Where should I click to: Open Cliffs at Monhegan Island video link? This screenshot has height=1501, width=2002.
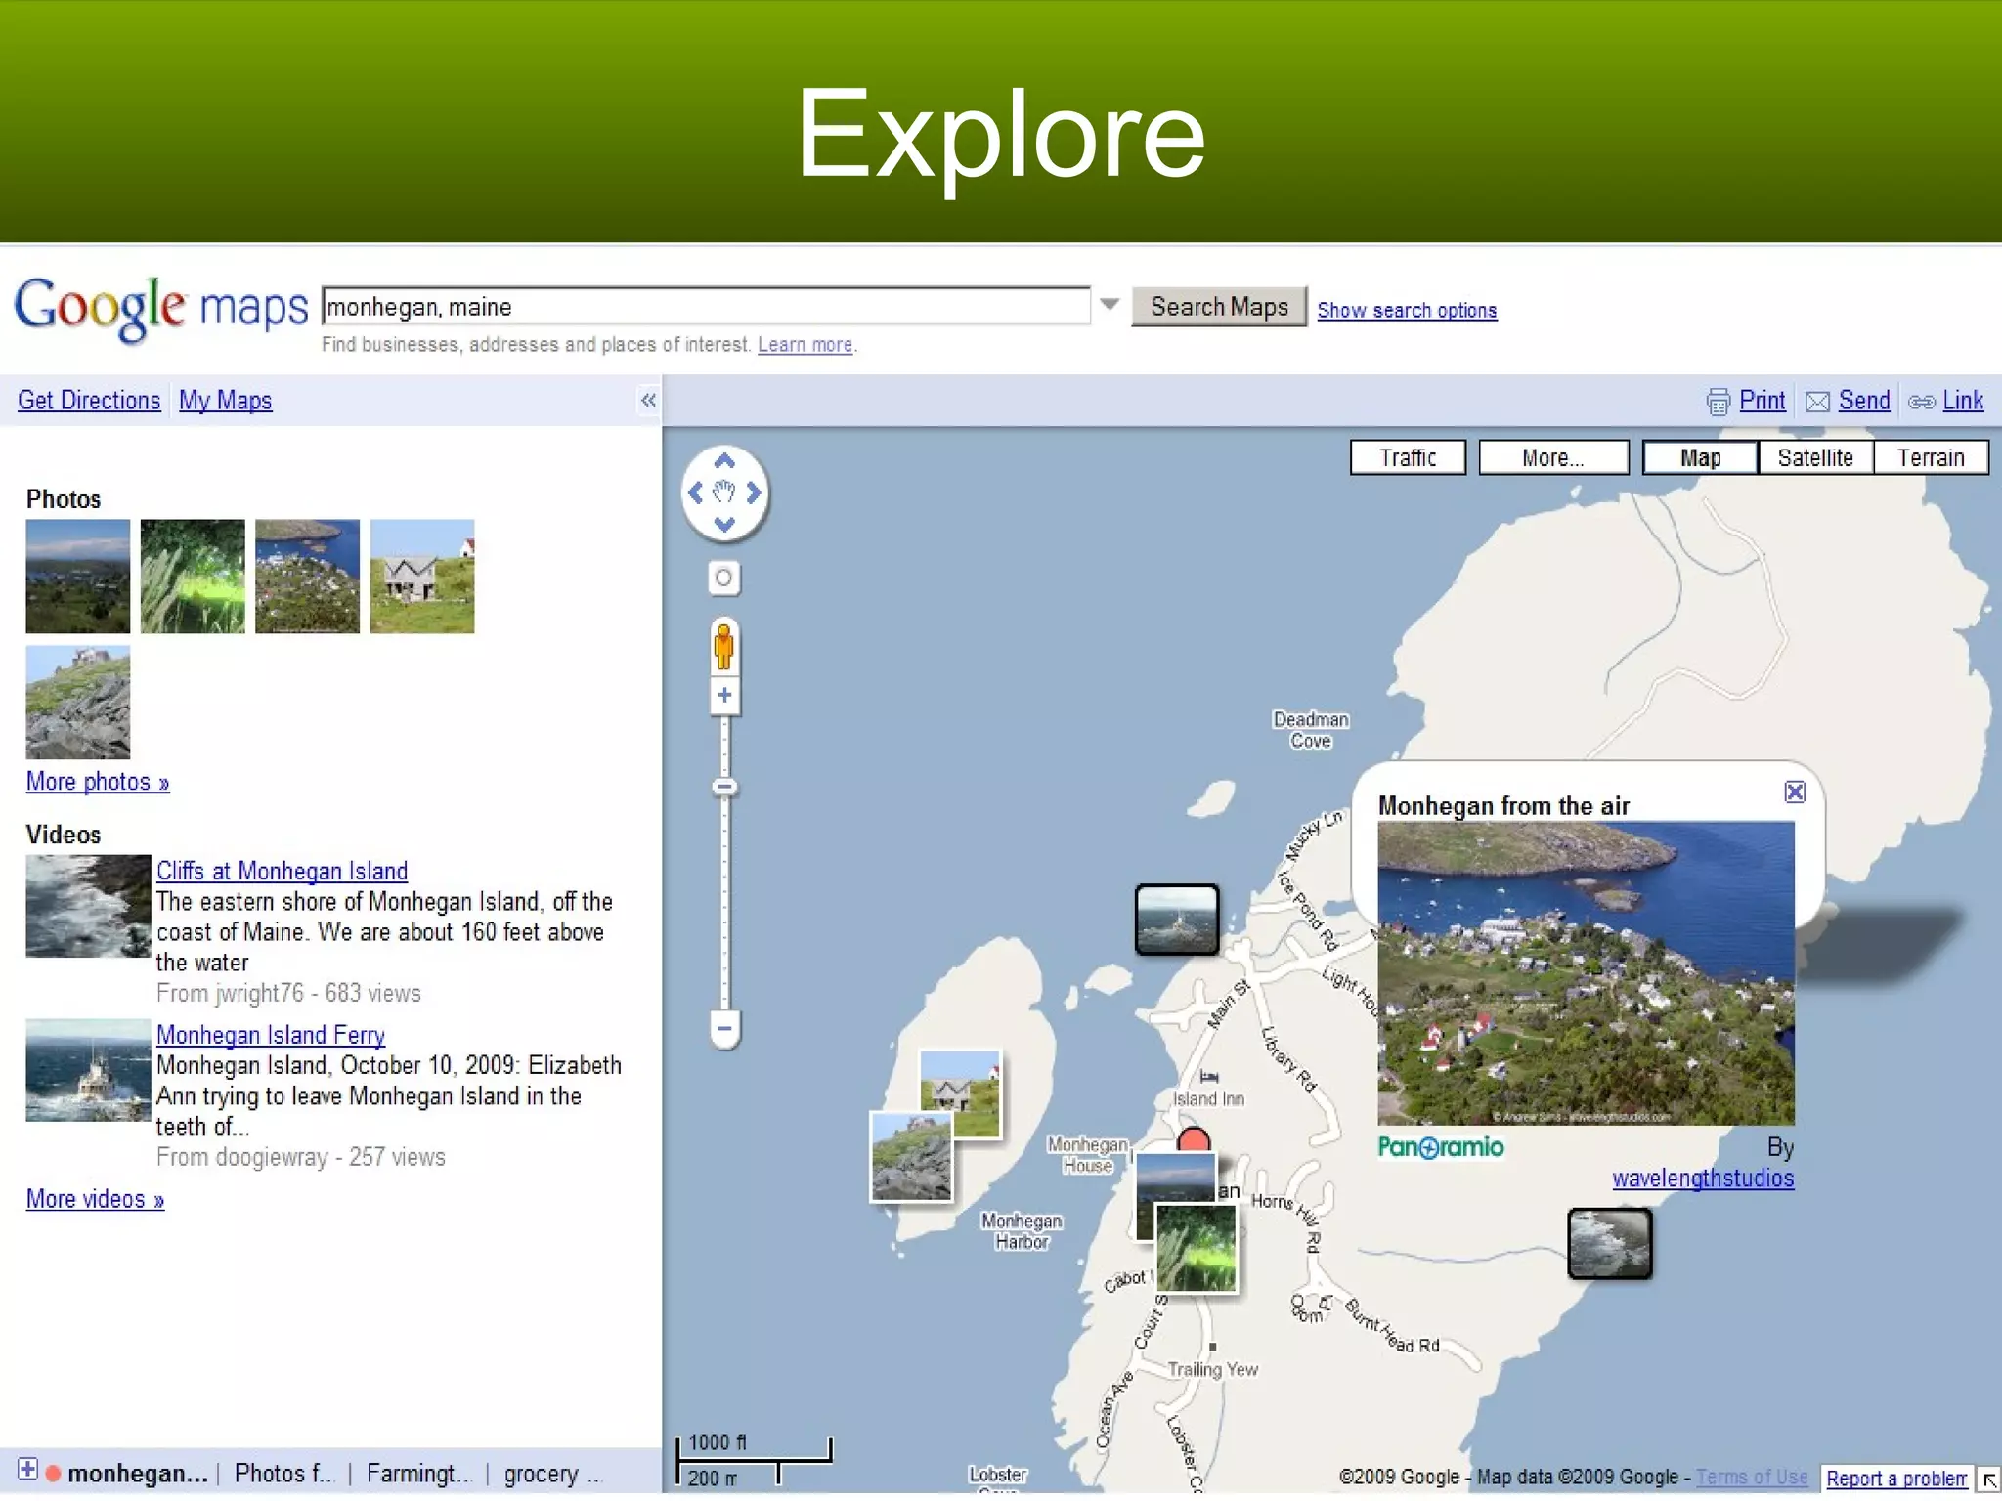(283, 871)
